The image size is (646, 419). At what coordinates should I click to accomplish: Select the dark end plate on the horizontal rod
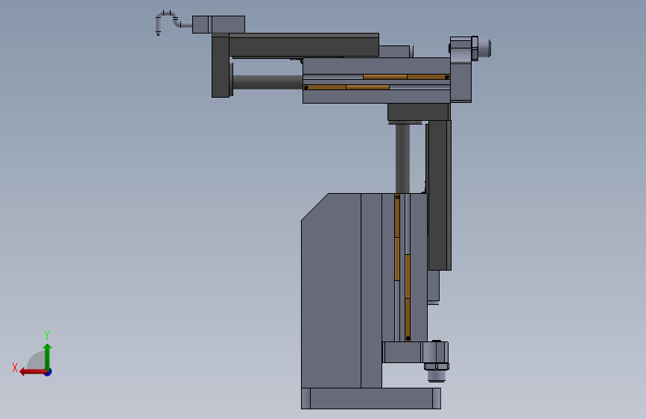[x=221, y=66]
